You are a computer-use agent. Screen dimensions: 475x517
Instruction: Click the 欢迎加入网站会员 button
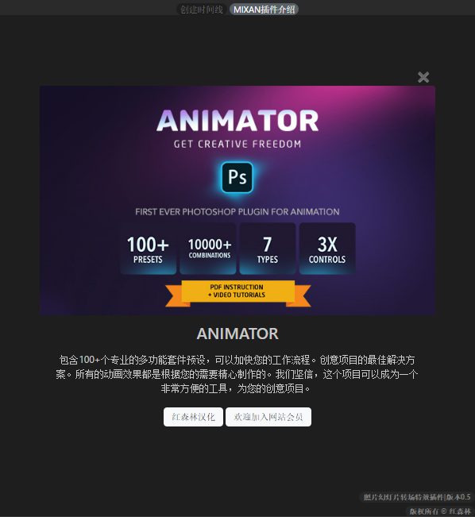coord(268,417)
